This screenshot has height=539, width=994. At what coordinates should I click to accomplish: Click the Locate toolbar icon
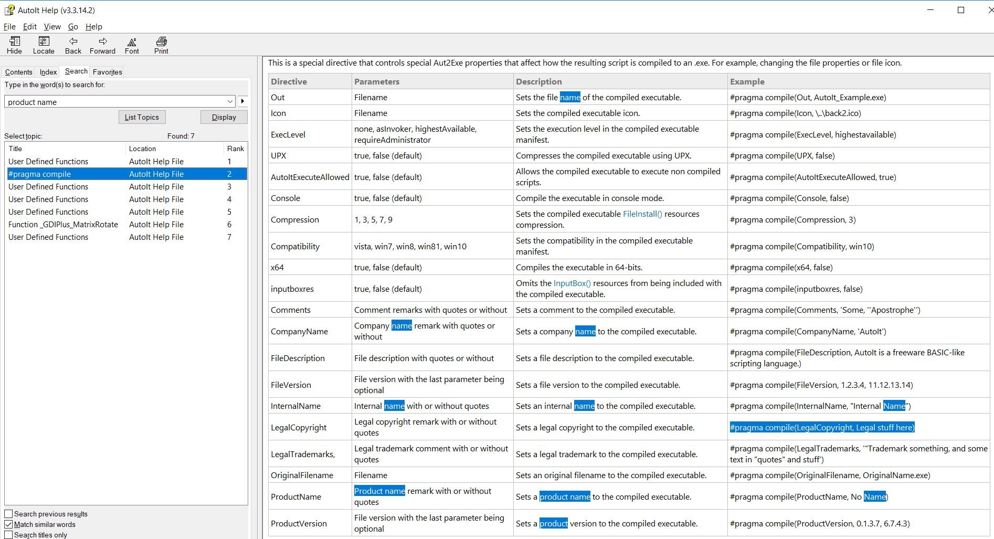(44, 45)
